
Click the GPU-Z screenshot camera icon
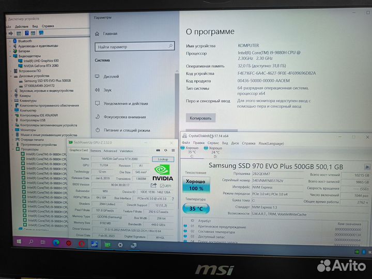pos(158,150)
